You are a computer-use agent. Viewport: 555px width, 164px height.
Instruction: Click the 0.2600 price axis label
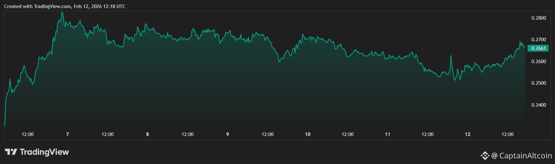(539, 62)
